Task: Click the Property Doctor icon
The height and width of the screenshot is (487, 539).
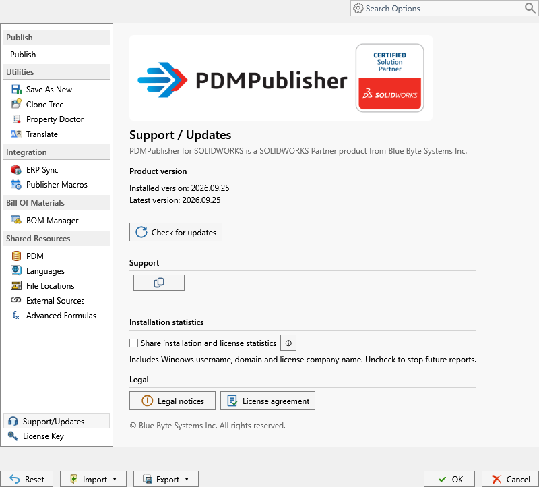Action: (x=16, y=119)
